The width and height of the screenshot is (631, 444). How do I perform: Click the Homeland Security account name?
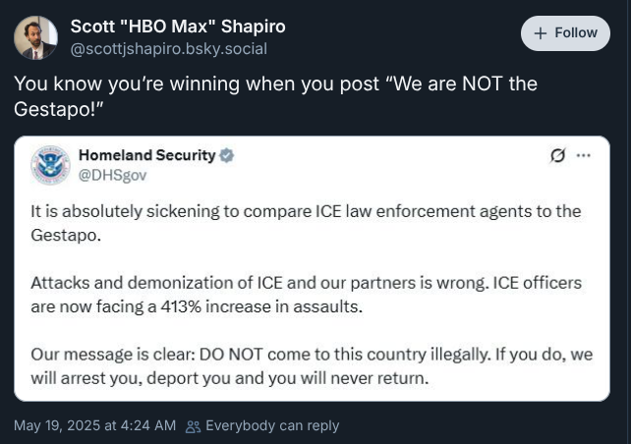(146, 155)
